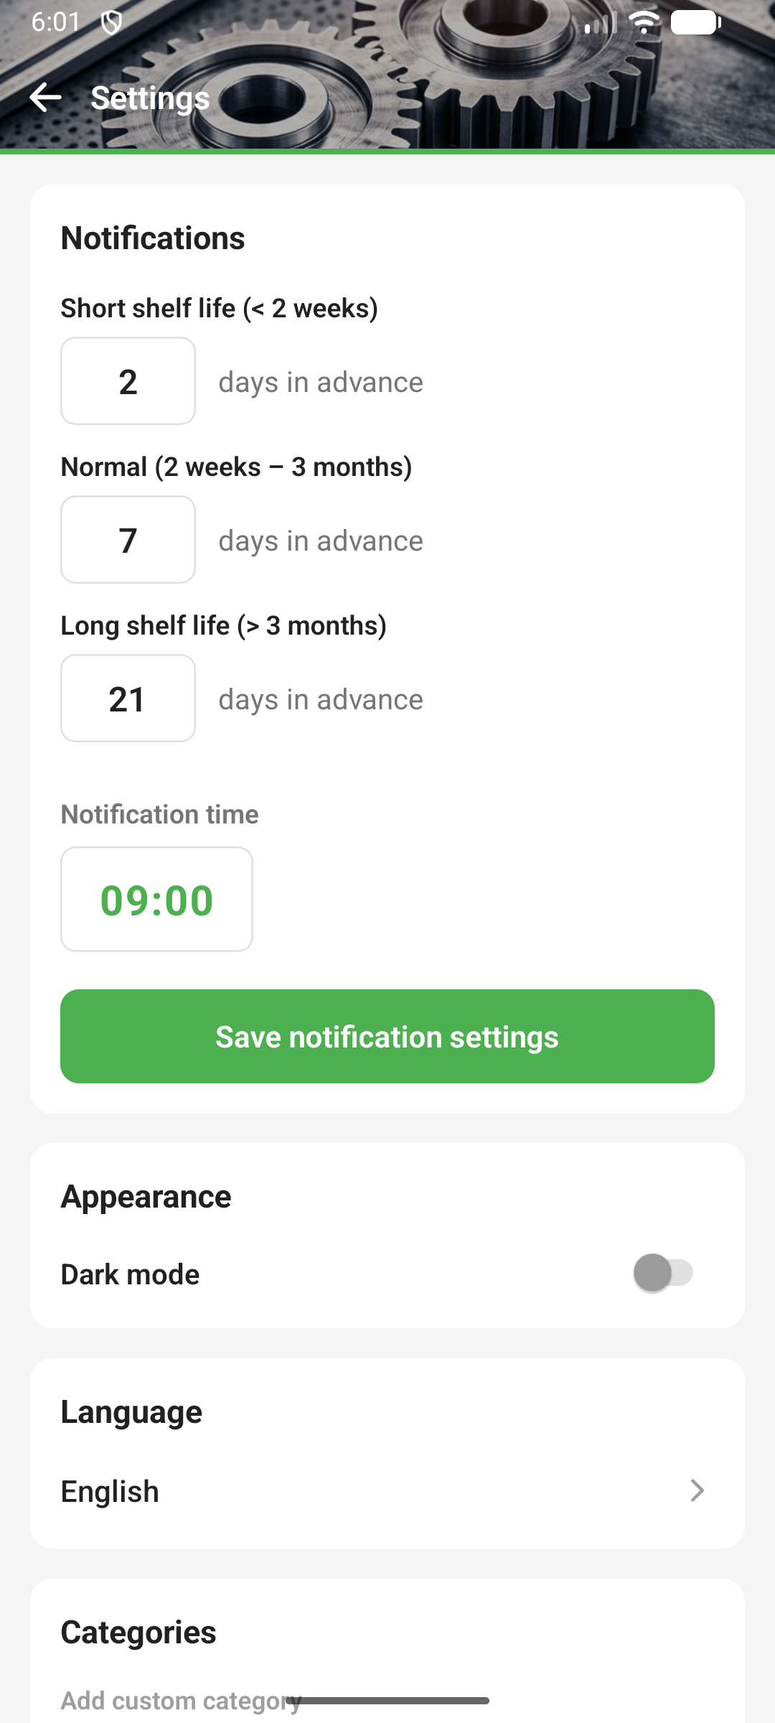Edit normal shelf life days field
Viewport: 775px width, 1723px height.
pyautogui.click(x=128, y=540)
